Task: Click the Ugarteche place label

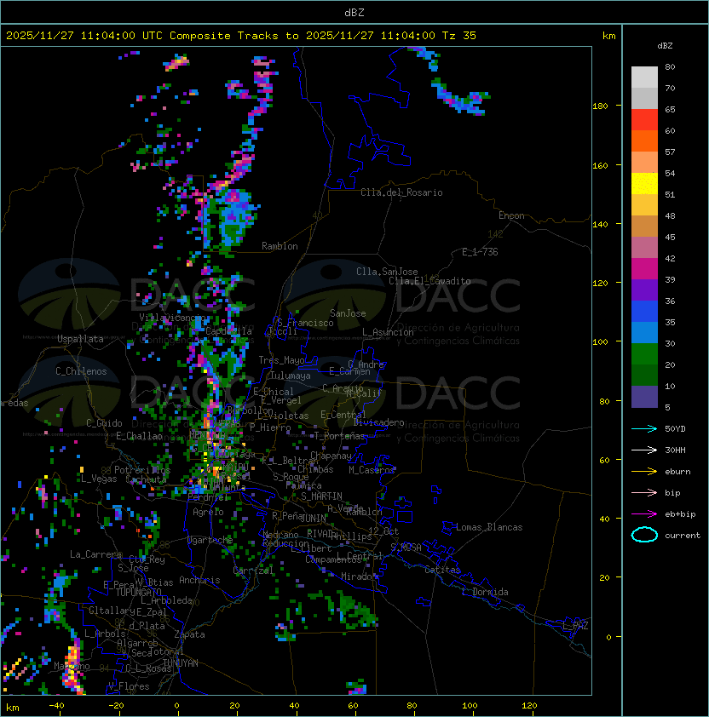Action: pyautogui.click(x=210, y=541)
